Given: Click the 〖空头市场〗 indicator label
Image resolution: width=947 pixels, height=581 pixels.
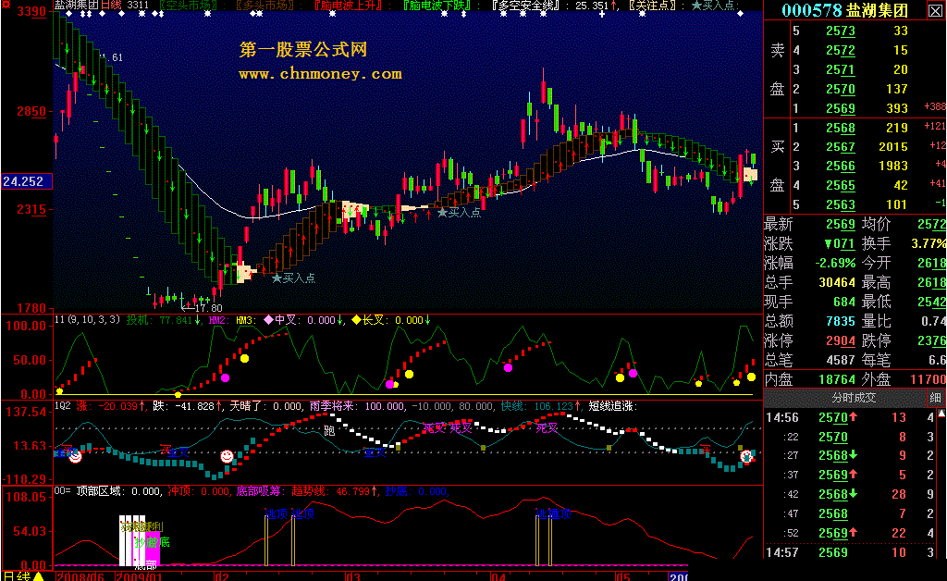Looking at the screenshot, I should pyautogui.click(x=191, y=6).
